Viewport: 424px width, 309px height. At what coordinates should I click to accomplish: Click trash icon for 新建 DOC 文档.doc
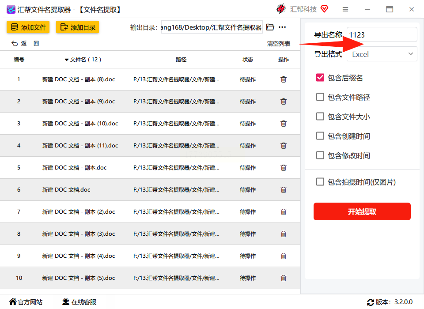(x=284, y=190)
